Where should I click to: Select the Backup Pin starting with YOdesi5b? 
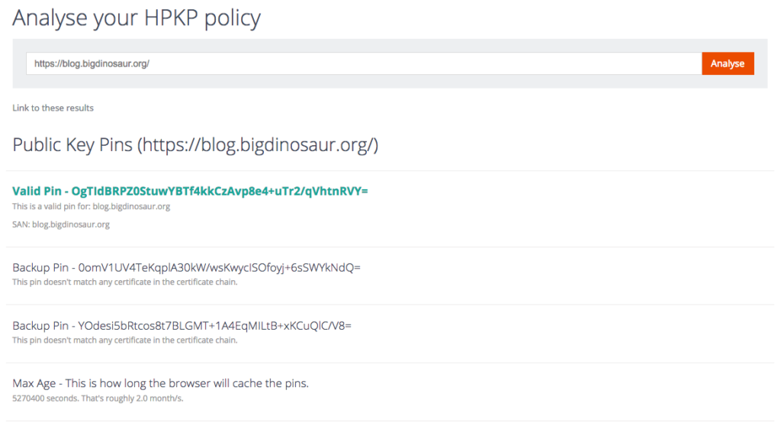point(182,326)
